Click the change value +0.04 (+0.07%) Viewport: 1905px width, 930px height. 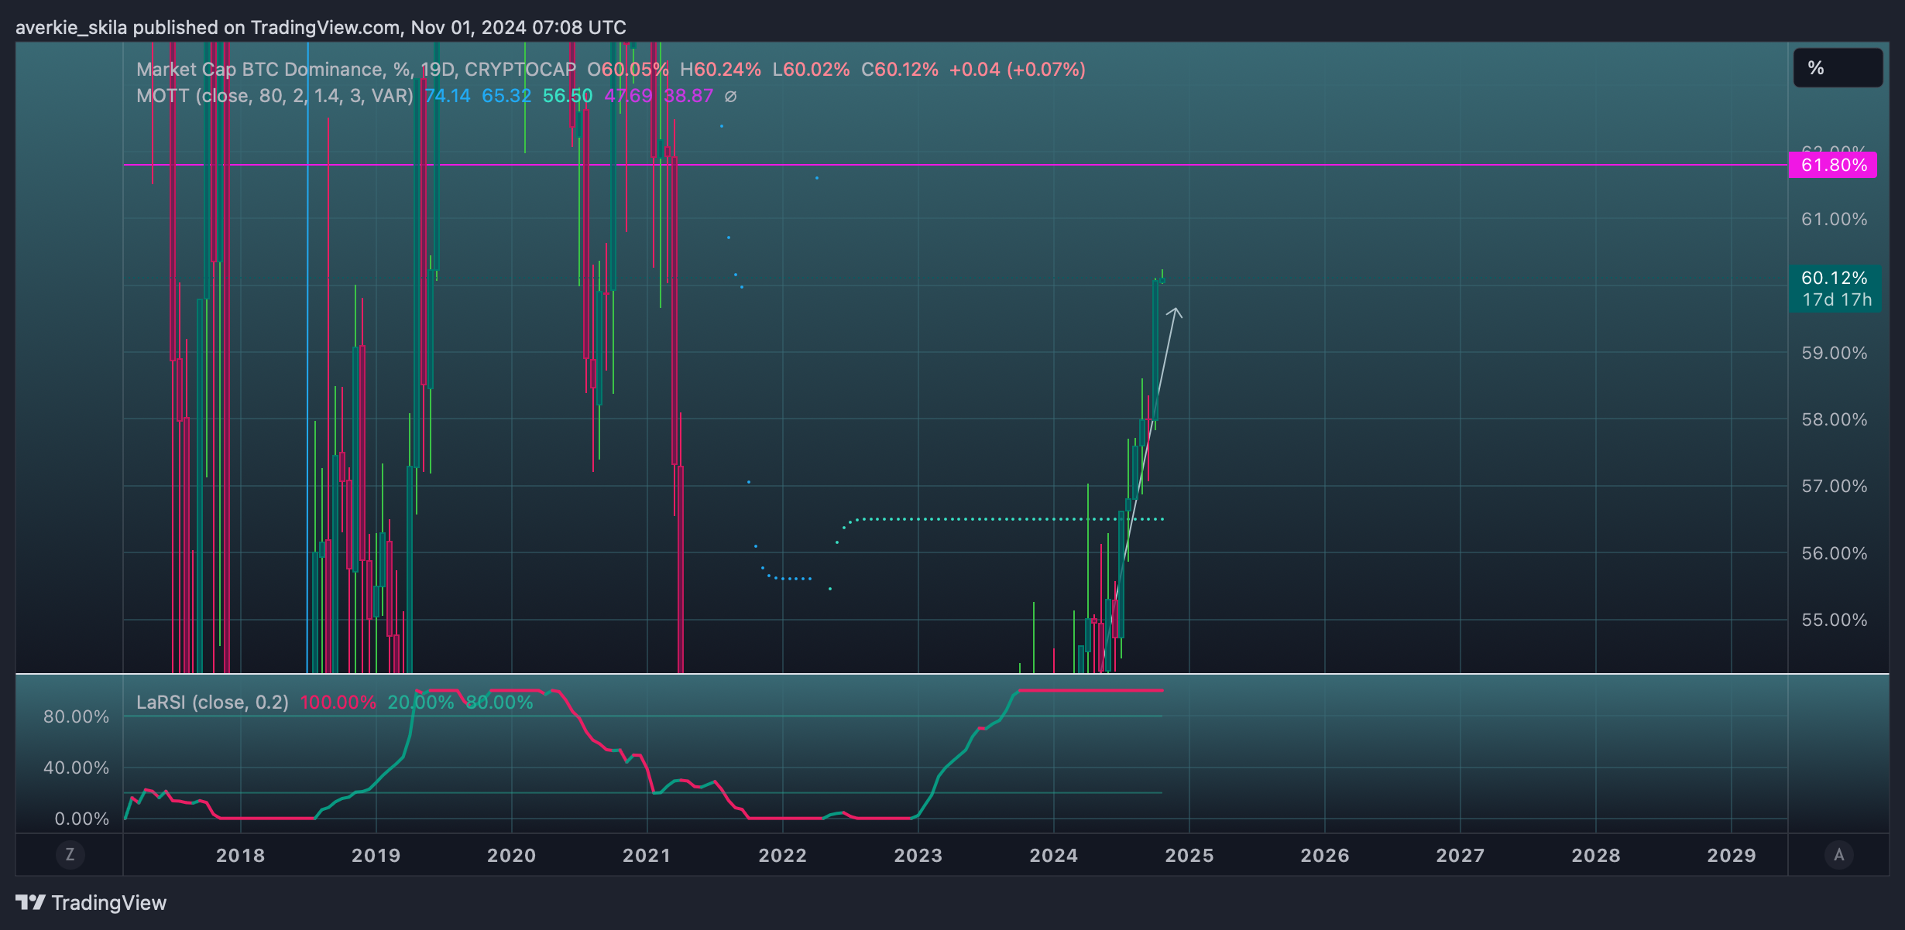(1018, 70)
